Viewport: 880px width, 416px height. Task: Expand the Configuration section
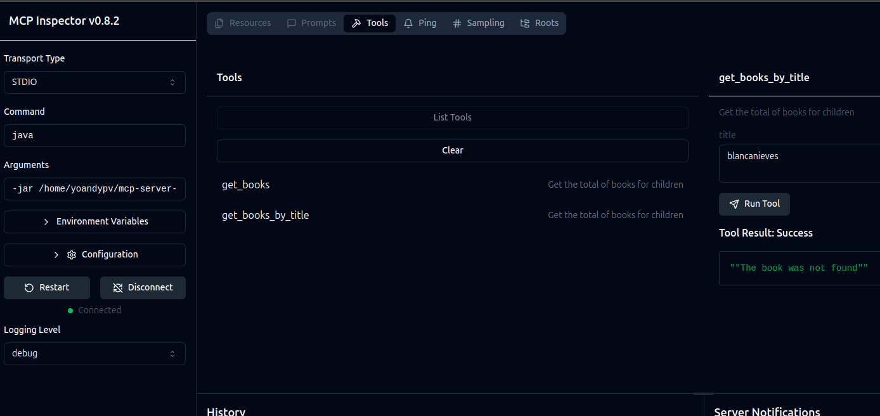pyautogui.click(x=94, y=255)
